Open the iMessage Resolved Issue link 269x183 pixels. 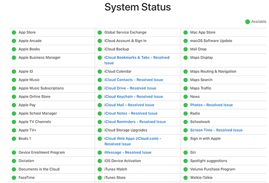coord(128,153)
